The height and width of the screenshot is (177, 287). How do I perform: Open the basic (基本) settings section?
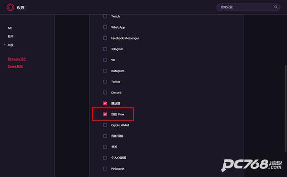pyautogui.click(x=11, y=36)
